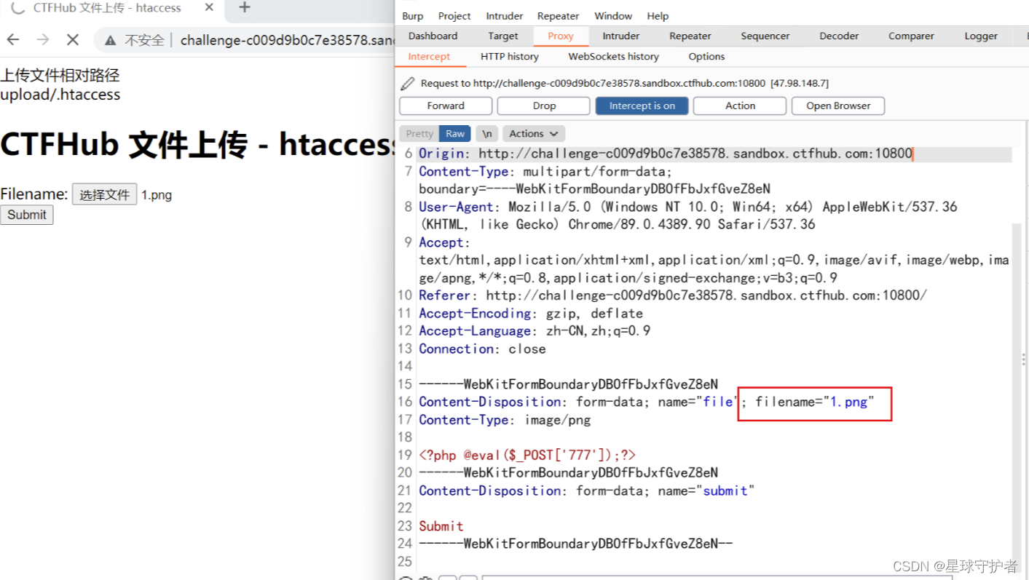Open the Help menu
This screenshot has height=580, width=1029.
coord(658,16)
